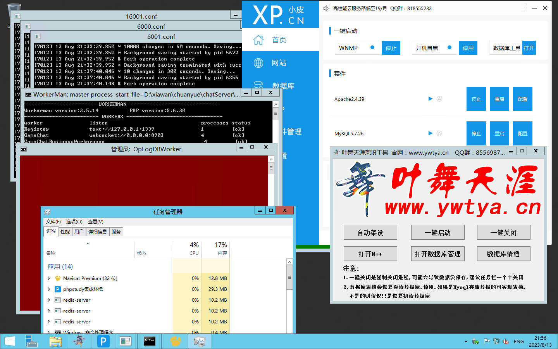Click the Task Manager process list scrollbar thumb

pyautogui.click(x=289, y=278)
